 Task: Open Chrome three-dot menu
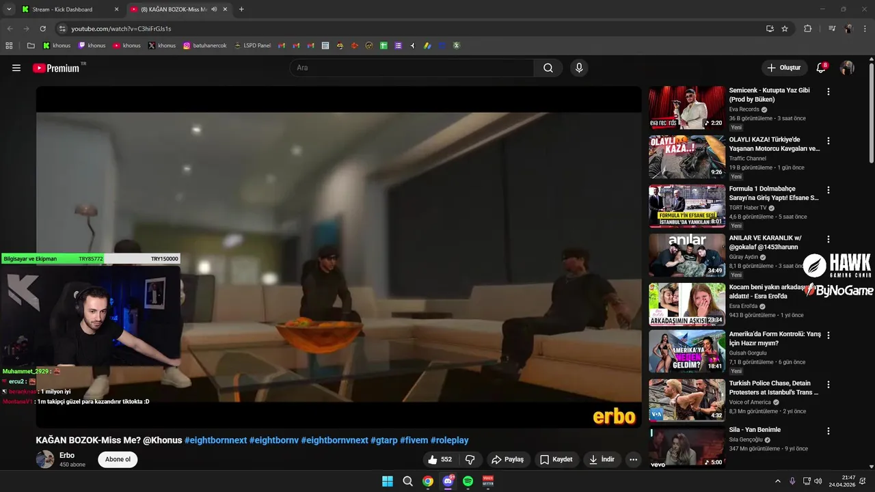864,29
